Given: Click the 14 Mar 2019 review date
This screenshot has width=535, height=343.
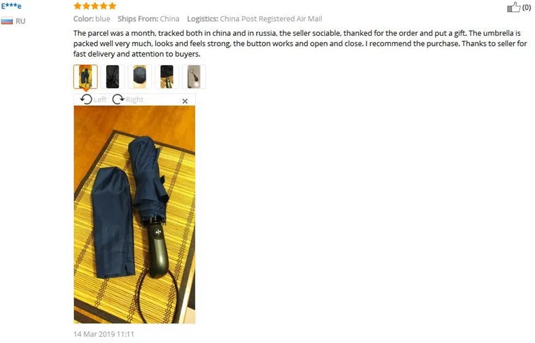Looking at the screenshot, I should (104, 334).
